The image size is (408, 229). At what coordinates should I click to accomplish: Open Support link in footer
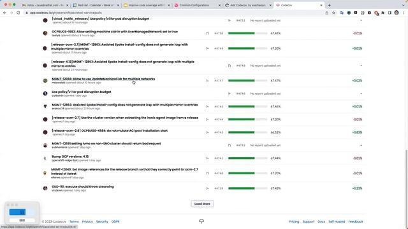point(309,221)
